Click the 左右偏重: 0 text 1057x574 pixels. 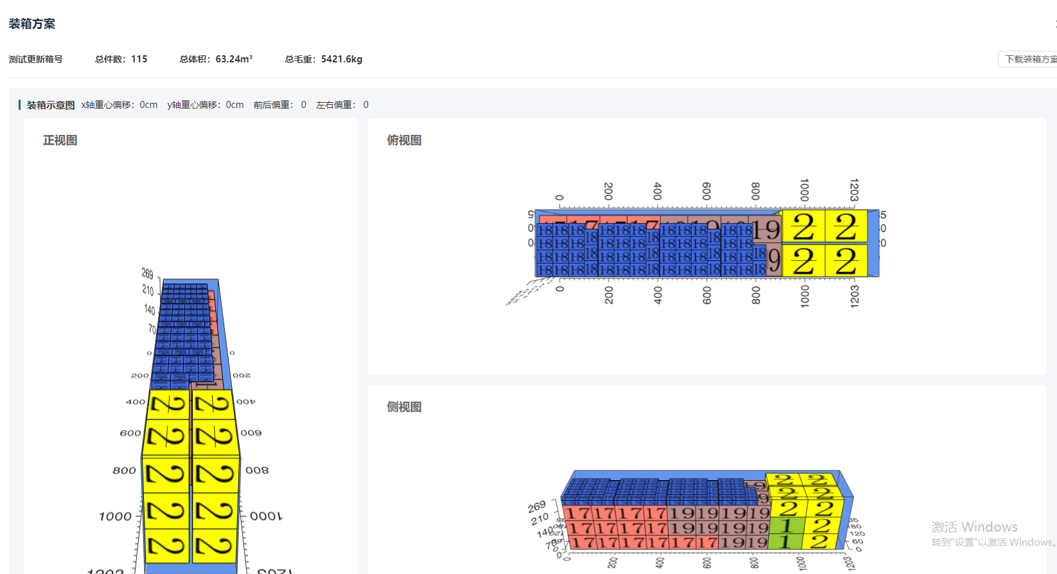(x=342, y=105)
